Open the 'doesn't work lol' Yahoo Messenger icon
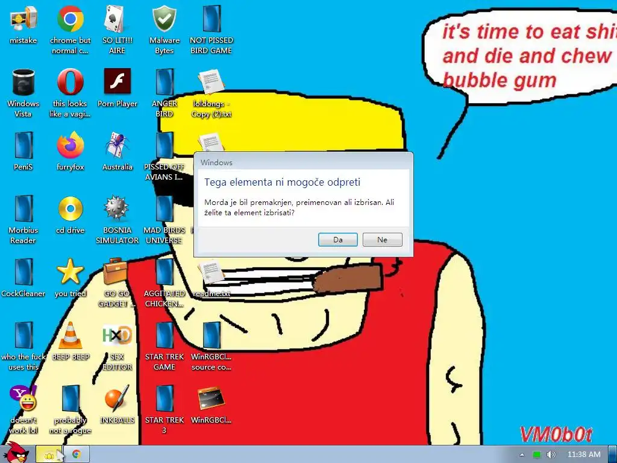 coord(23,410)
